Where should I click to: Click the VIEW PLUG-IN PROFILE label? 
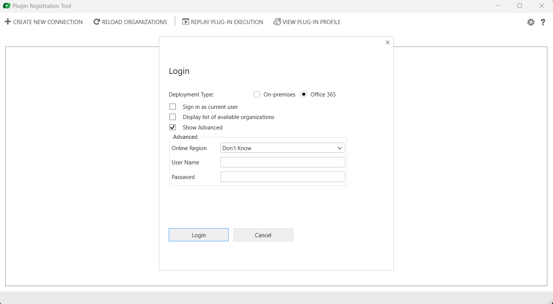[x=311, y=22]
